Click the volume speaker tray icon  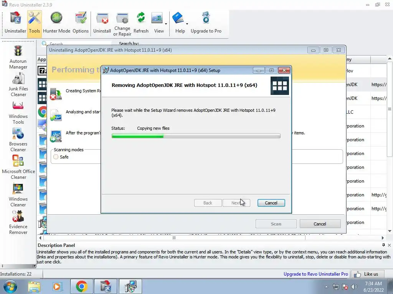tap(354, 287)
